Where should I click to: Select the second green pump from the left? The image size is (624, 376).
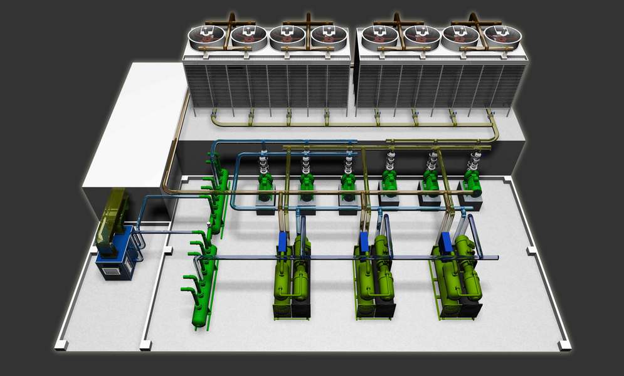pyautogui.click(x=307, y=185)
